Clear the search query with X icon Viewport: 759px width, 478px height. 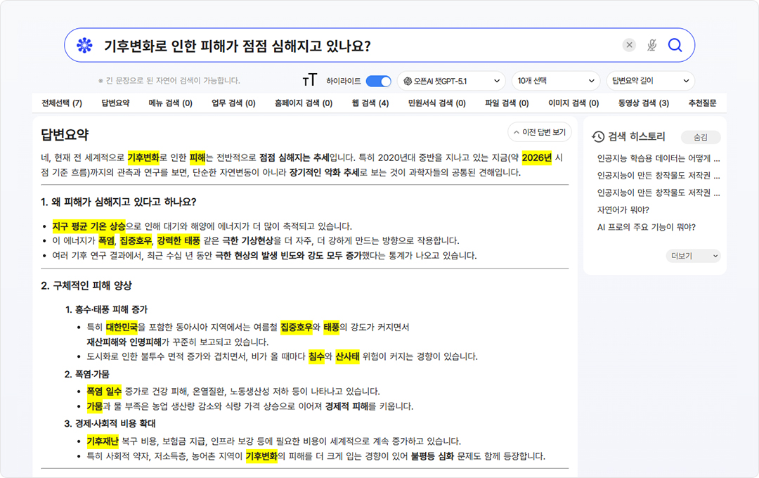pyautogui.click(x=629, y=46)
